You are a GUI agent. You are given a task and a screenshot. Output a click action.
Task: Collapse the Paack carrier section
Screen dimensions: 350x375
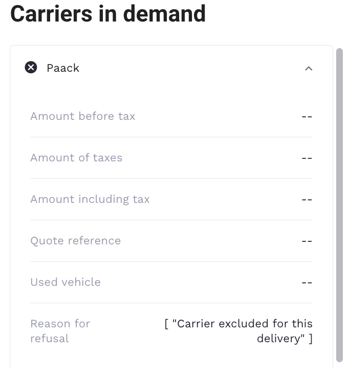pyautogui.click(x=308, y=68)
